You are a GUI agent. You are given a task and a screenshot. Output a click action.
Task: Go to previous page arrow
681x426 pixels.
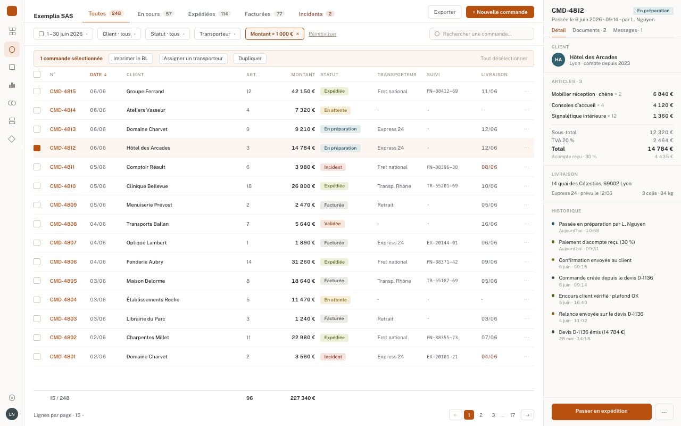(x=455, y=415)
